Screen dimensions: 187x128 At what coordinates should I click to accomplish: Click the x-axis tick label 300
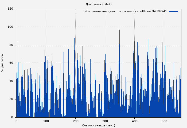[105, 121]
